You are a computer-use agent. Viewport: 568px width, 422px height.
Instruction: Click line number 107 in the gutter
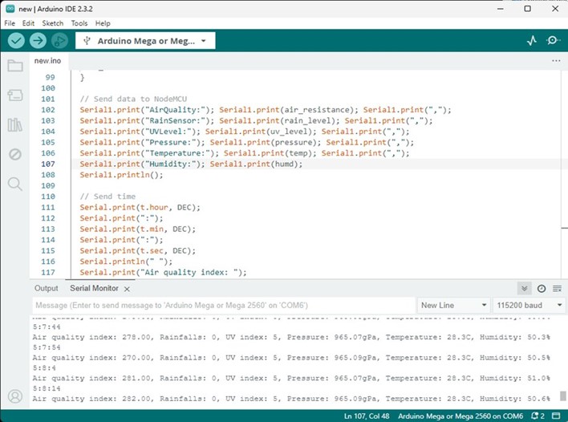48,164
